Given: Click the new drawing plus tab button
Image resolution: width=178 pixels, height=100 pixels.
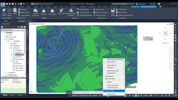Looking at the screenshot, I should coord(34,21).
